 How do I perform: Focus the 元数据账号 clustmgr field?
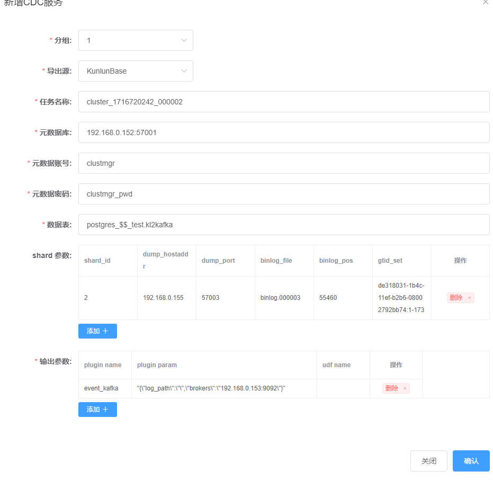(284, 163)
